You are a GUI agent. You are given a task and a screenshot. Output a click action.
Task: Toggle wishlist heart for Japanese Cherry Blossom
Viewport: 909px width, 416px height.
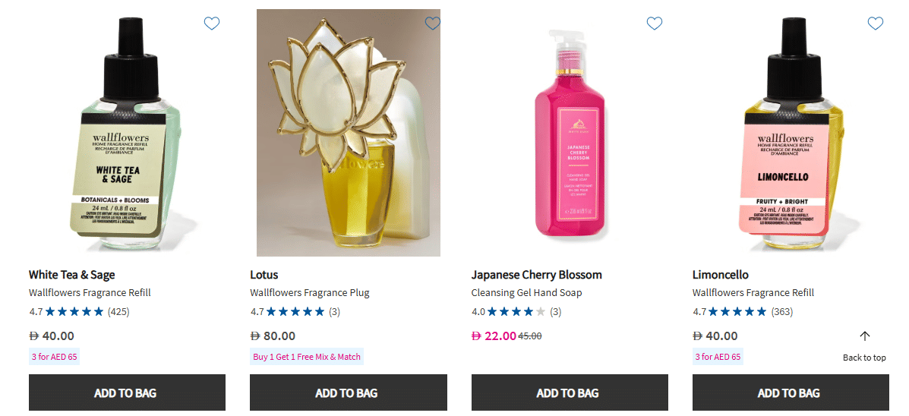click(x=655, y=24)
